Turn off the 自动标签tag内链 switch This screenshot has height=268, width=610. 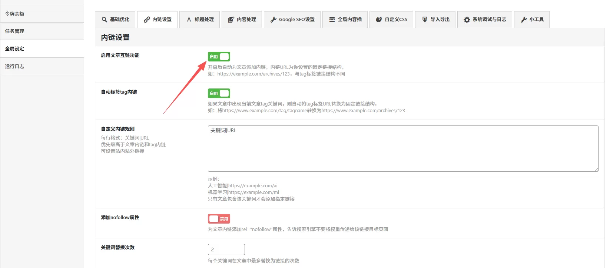[219, 93]
